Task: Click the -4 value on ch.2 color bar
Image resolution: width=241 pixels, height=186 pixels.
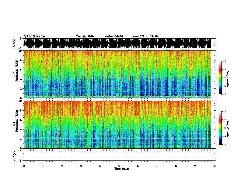Action: [x=224, y=120]
